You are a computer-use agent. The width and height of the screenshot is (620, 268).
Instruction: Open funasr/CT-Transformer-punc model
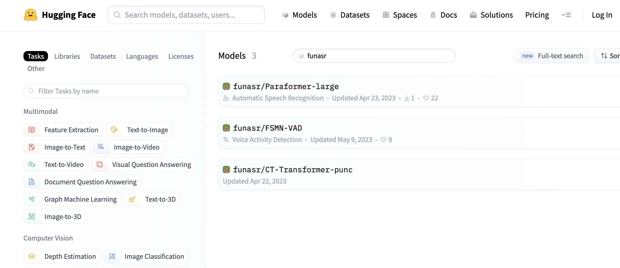point(293,169)
